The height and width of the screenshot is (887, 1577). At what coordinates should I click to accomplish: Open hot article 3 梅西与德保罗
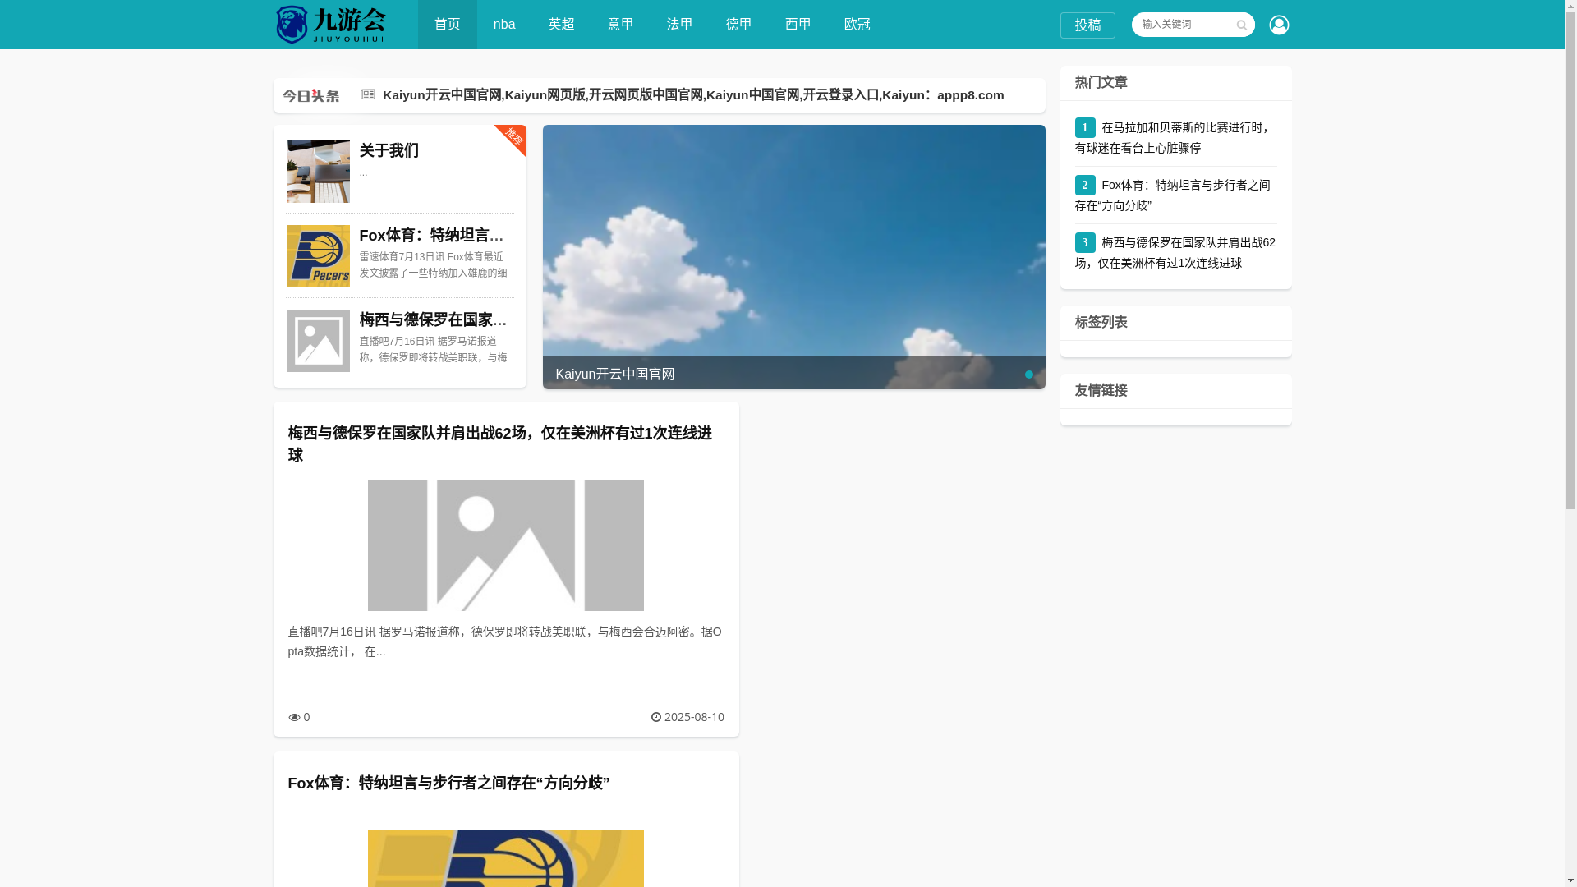(1175, 253)
